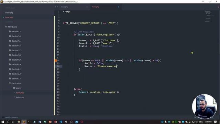Click the Line 20, Column 41 status text

click(x=11, y=117)
